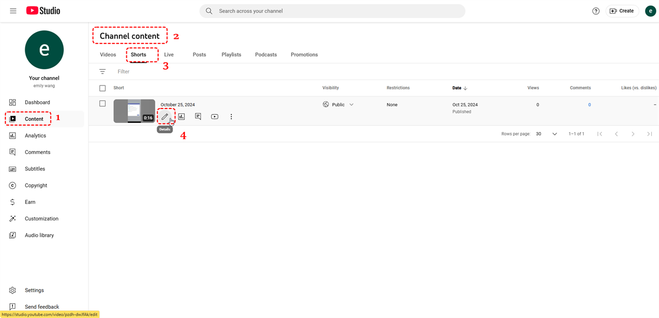Viewport: 659px width, 318px height.
Task: Open Analytics in the left sidebar
Action: tap(35, 135)
